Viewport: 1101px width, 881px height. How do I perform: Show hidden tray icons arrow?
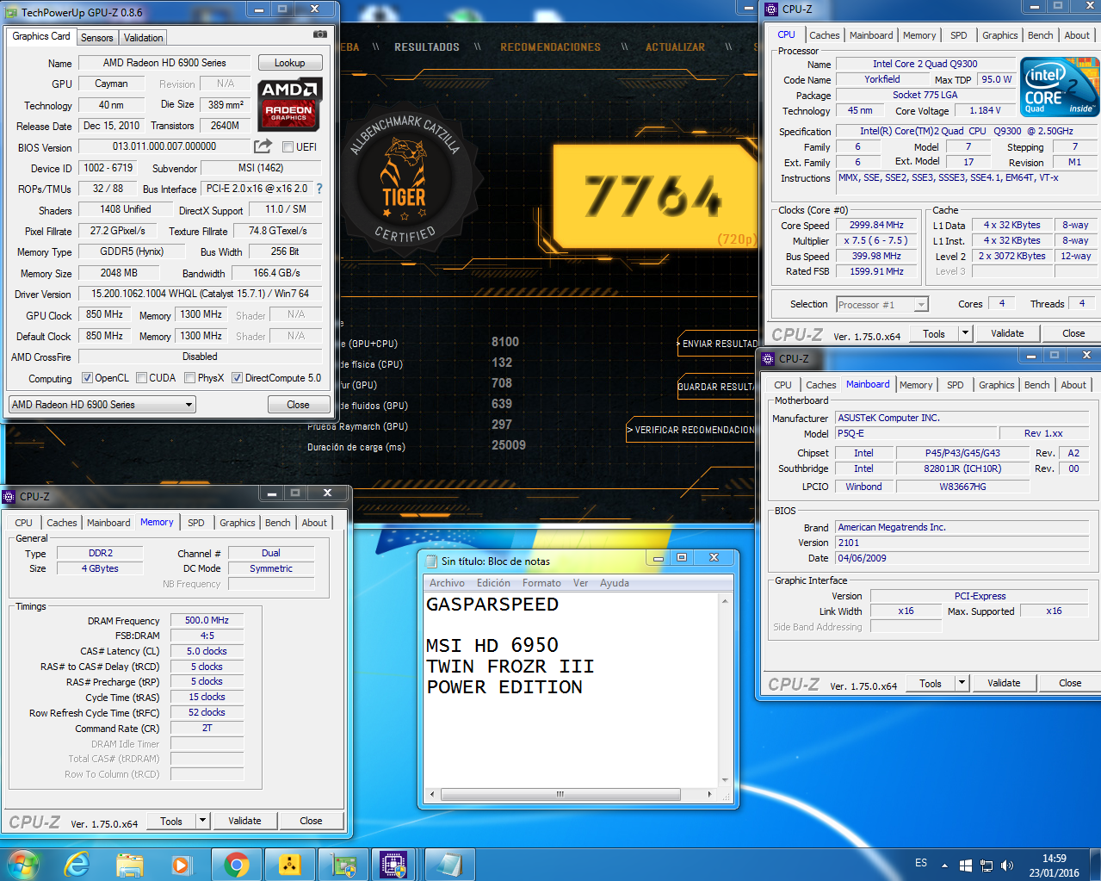click(944, 865)
